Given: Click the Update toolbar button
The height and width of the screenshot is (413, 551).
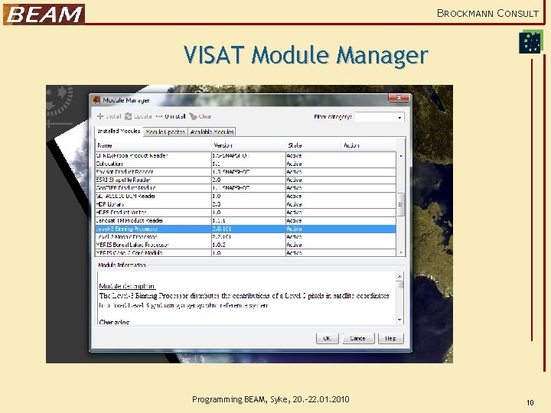Looking at the screenshot, I should click(138, 116).
